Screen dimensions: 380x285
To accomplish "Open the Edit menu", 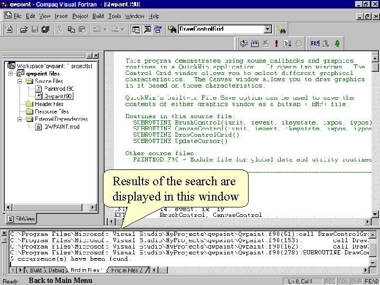I will click(30, 16).
